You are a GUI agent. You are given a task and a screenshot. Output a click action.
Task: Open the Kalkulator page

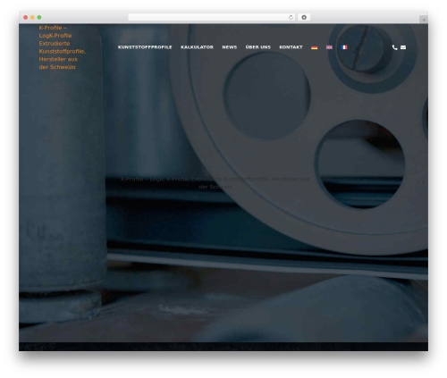click(197, 47)
